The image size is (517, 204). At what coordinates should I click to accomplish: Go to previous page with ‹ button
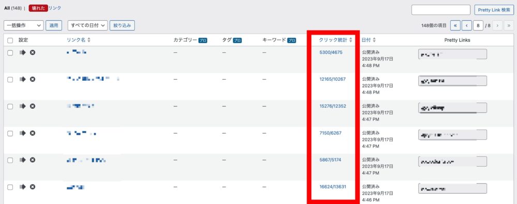466,25
